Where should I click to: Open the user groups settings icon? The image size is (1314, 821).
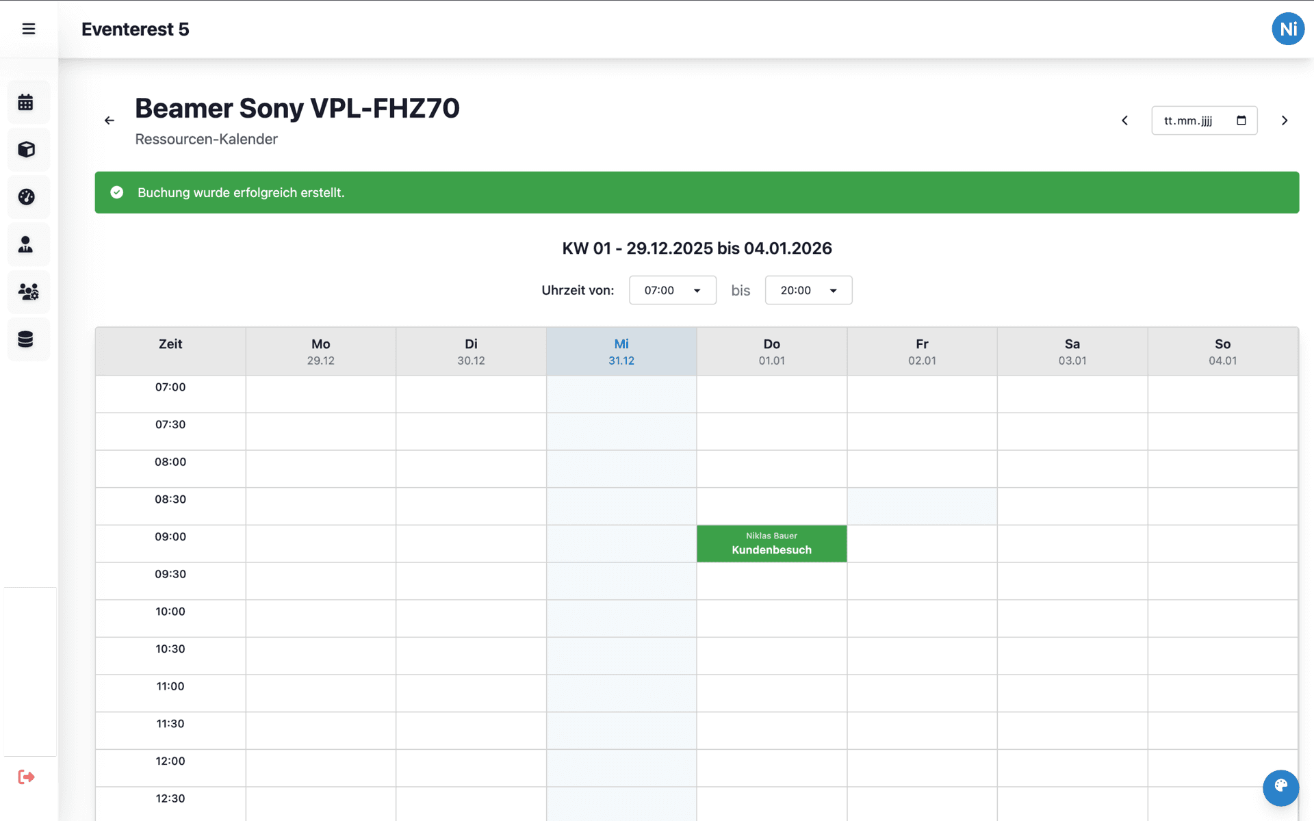(x=27, y=292)
